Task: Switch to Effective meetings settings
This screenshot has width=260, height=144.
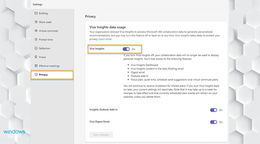Action: 49,66
